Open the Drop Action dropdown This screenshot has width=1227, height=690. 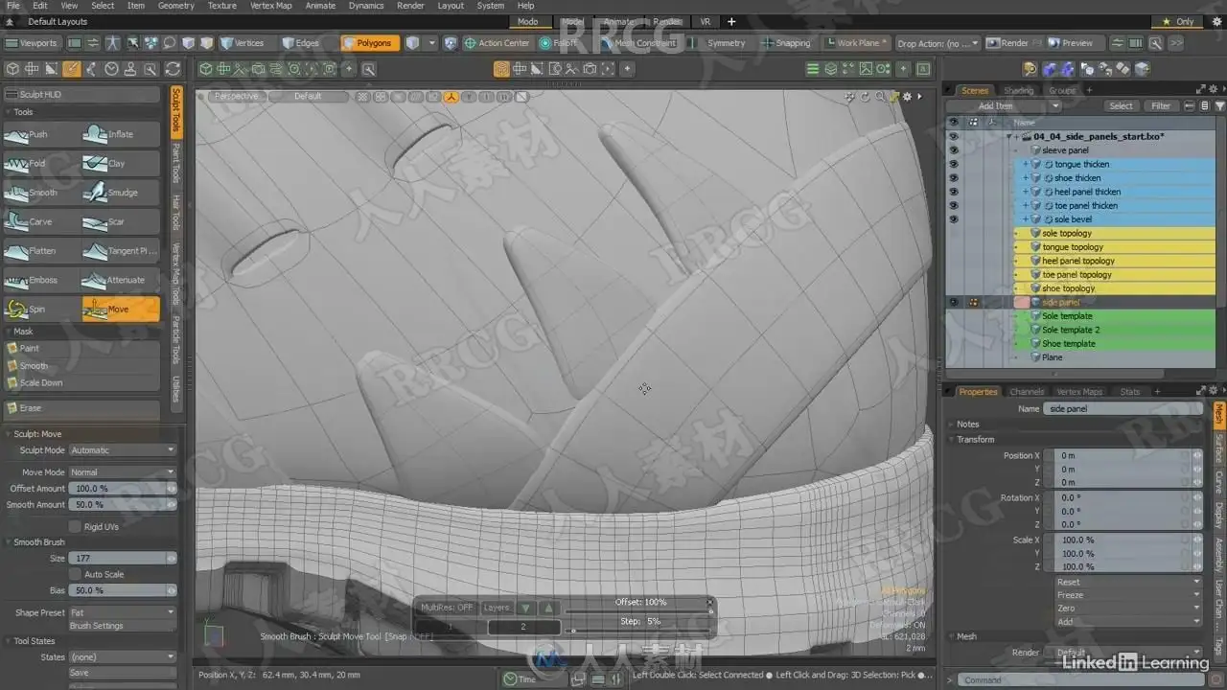938,43
